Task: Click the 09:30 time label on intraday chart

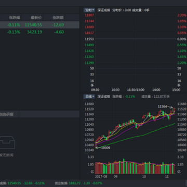Action: [95, 90]
